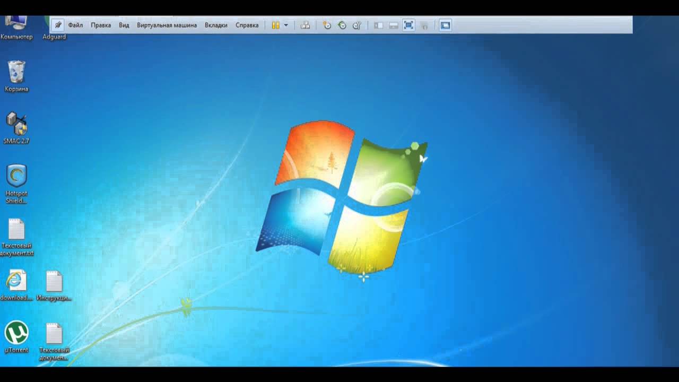Viewport: 679px width, 382px height.
Task: Open the Файл menu
Action: [x=75, y=25]
